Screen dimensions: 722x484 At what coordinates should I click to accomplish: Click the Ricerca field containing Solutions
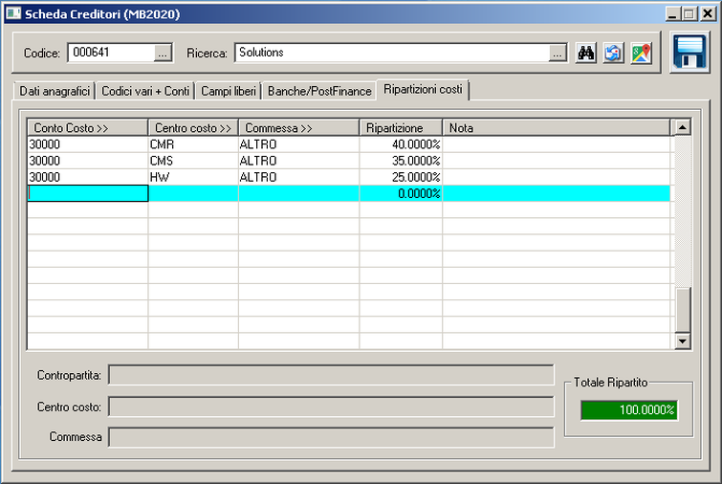pos(390,54)
